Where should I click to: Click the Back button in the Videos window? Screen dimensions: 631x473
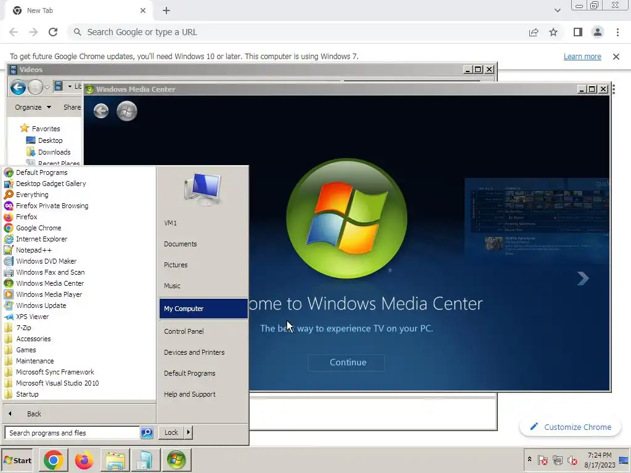pos(18,87)
